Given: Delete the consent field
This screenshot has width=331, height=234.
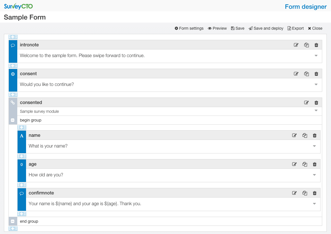Looking at the screenshot, I should tap(316, 74).
